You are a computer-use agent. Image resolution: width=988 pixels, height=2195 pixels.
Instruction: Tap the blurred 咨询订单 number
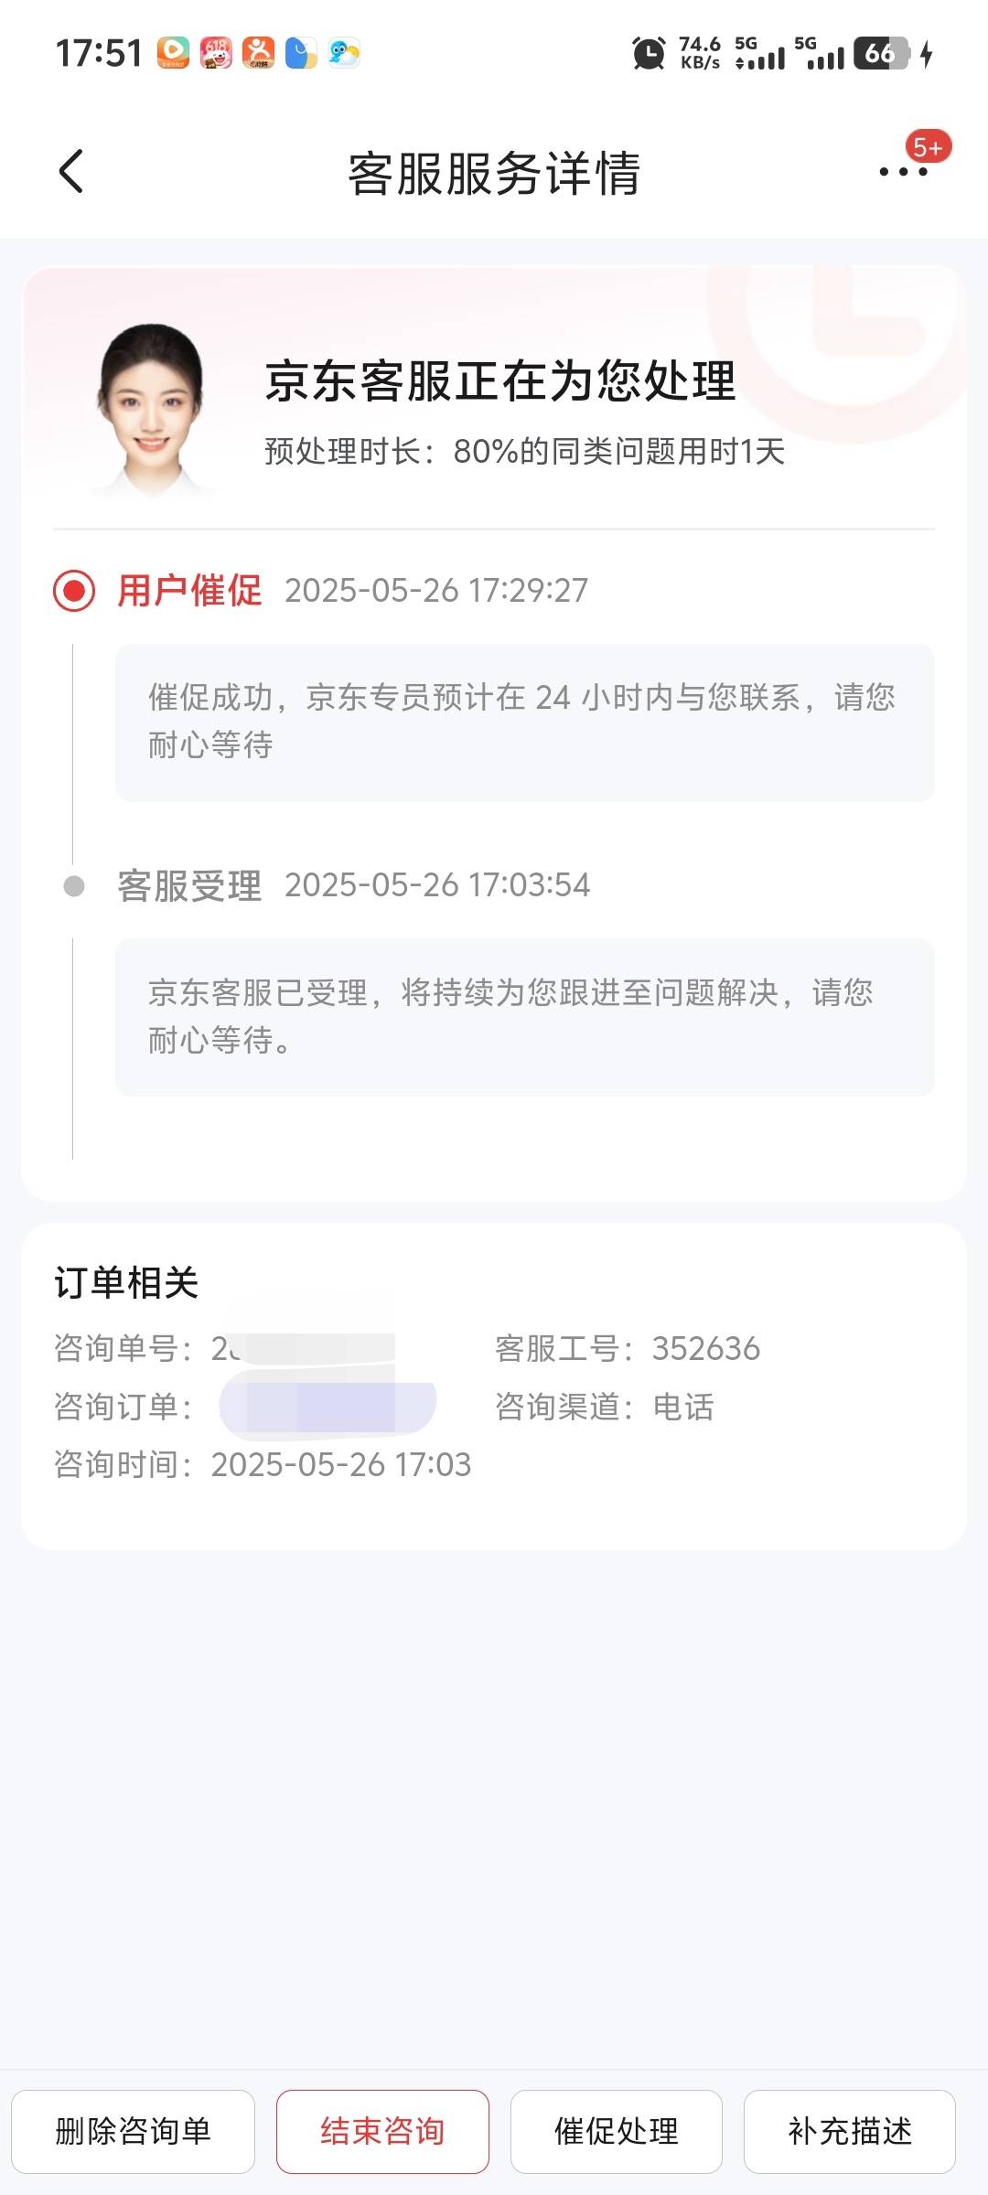328,1407
